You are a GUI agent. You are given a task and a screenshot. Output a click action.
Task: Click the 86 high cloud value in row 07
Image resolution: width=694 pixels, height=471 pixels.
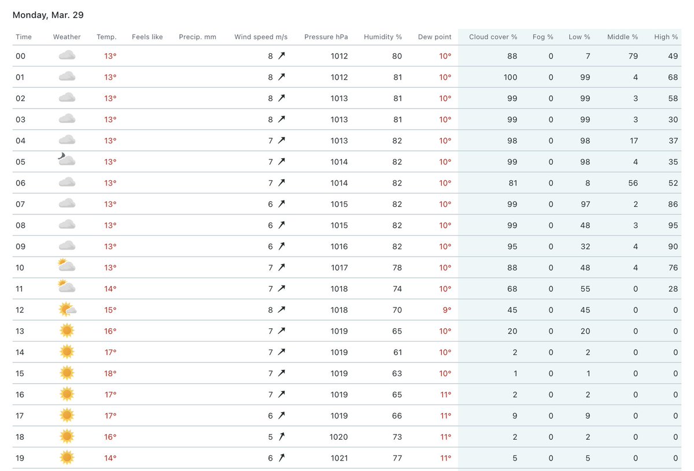pyautogui.click(x=673, y=204)
